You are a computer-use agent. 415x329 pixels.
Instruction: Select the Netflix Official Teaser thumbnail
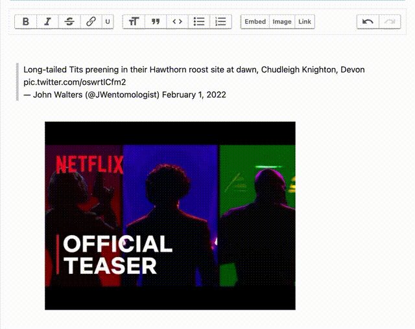[x=170, y=216]
